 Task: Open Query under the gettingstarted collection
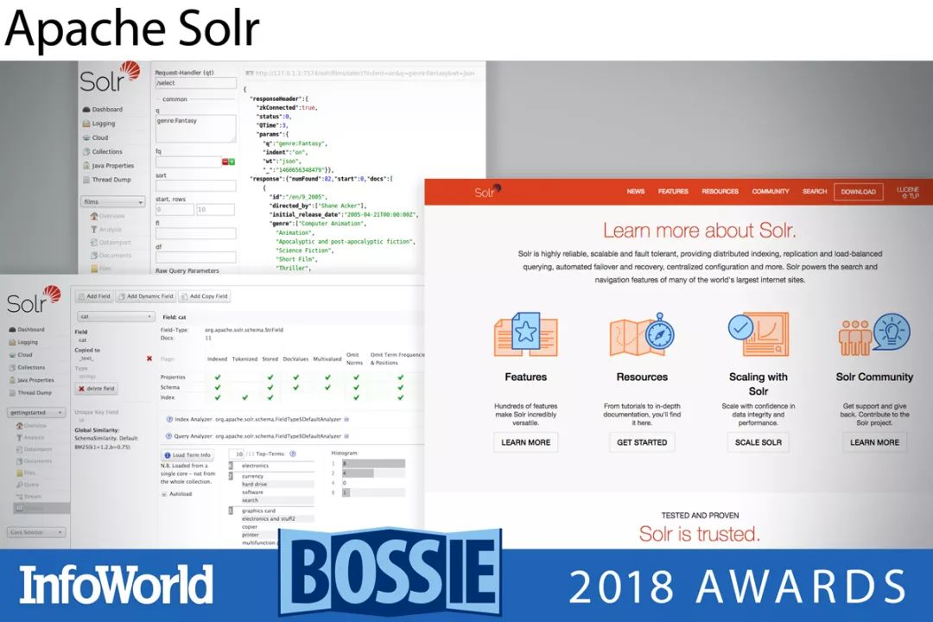tap(27, 485)
